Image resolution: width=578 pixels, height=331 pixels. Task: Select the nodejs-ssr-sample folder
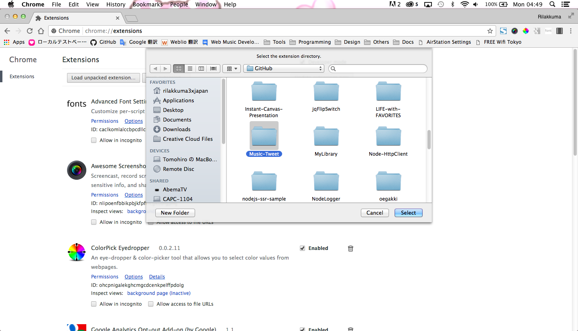click(264, 186)
